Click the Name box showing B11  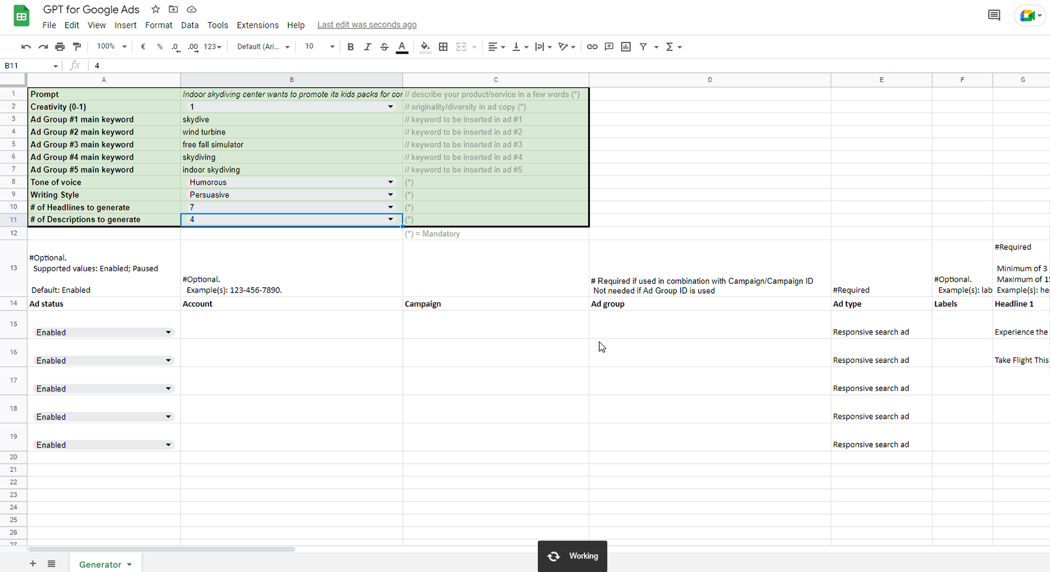coord(31,66)
